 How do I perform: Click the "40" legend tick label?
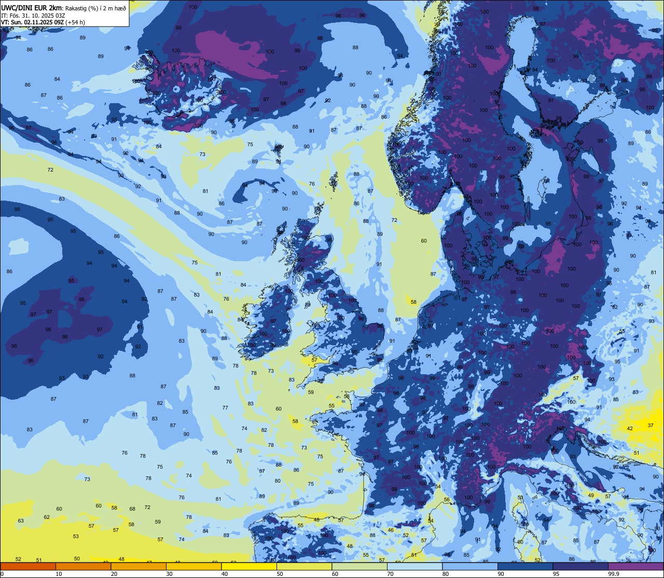click(225, 574)
